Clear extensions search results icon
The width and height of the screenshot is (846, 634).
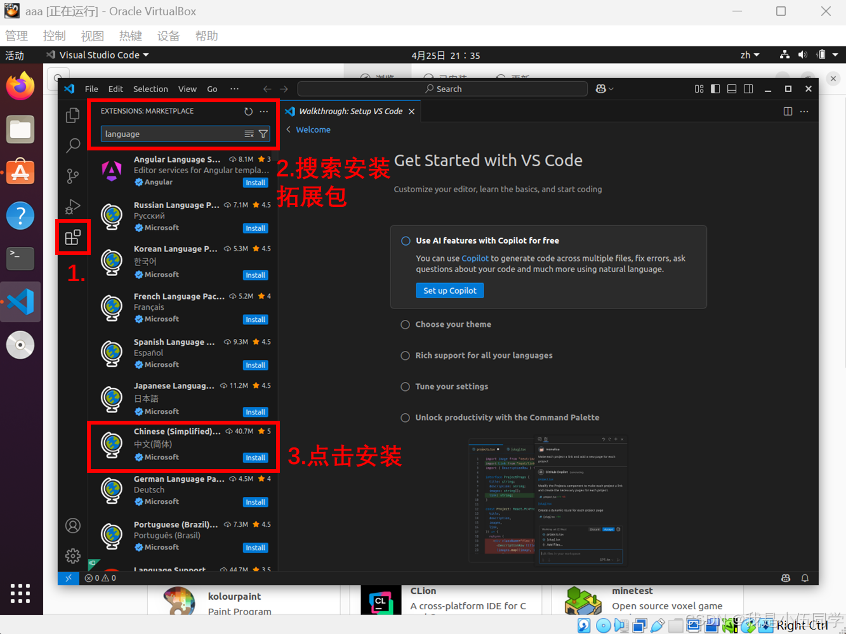point(249,134)
